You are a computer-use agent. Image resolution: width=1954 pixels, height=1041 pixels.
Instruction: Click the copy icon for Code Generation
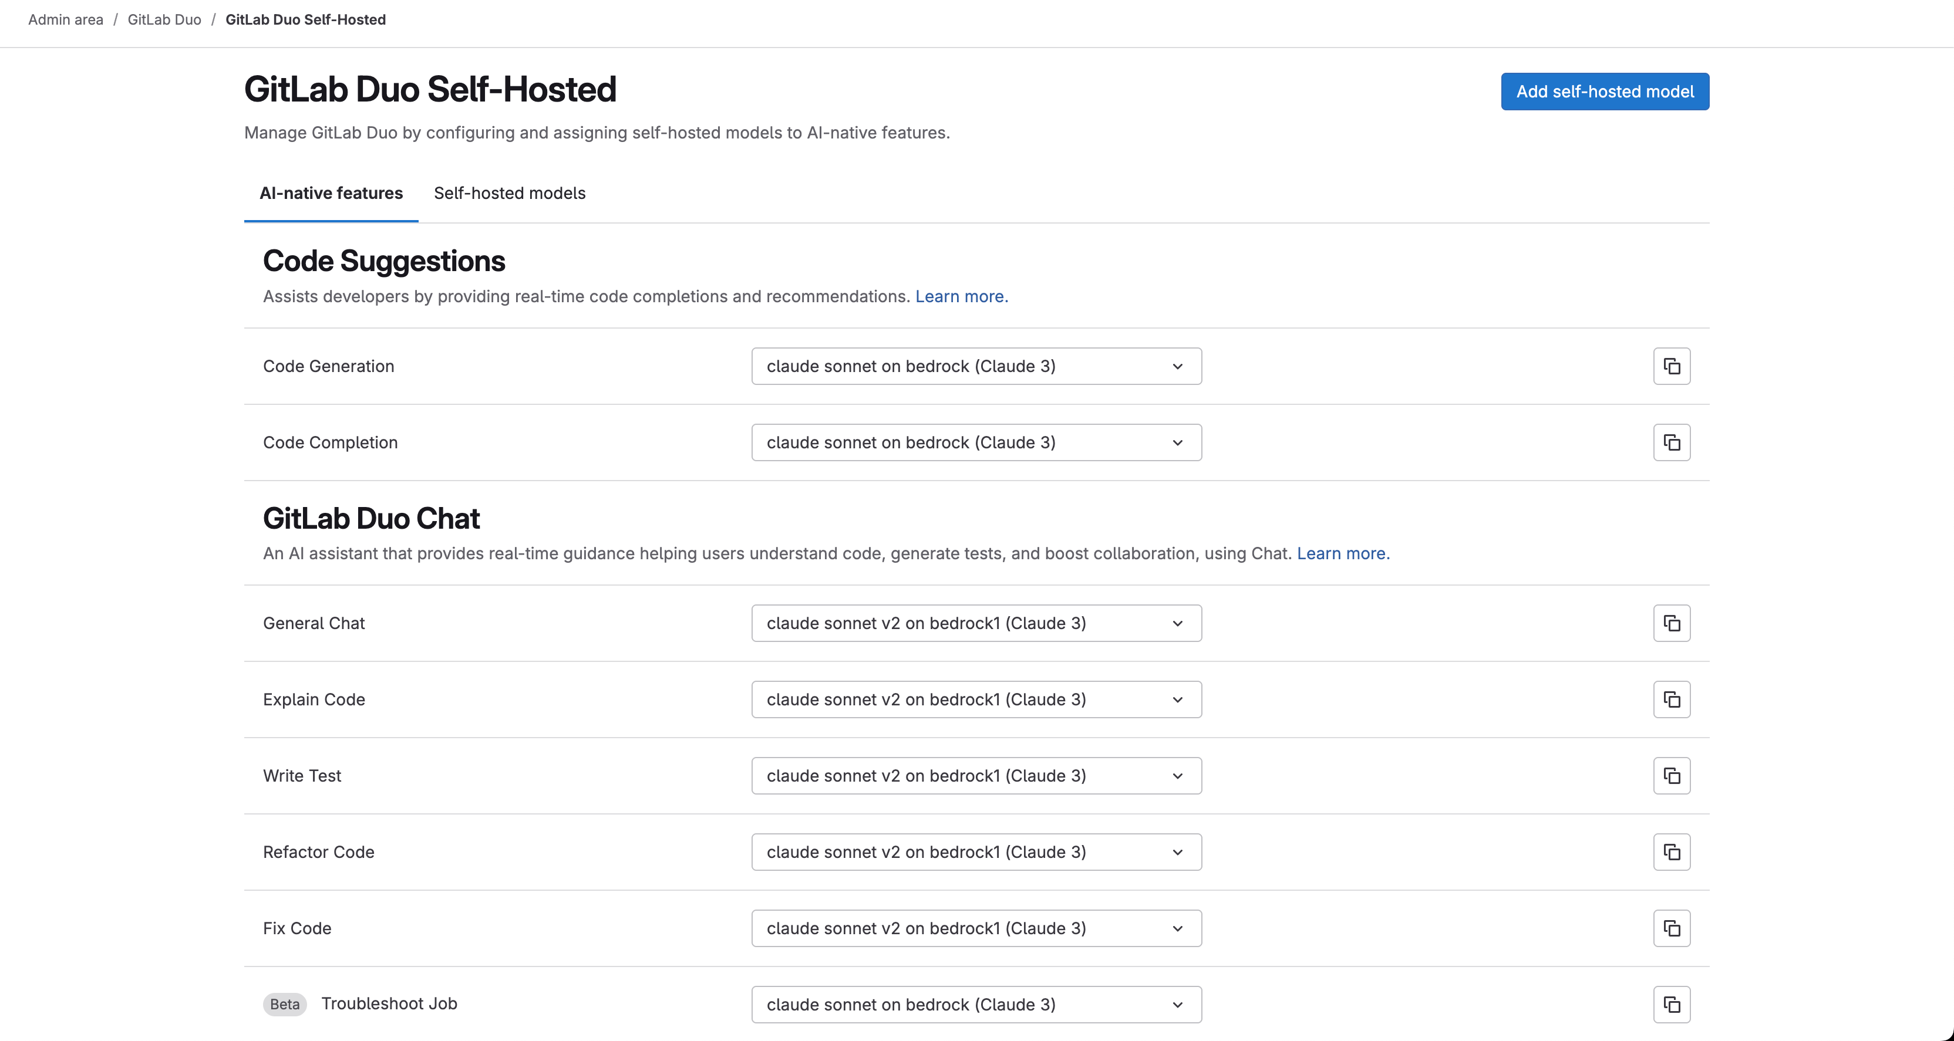1672,366
